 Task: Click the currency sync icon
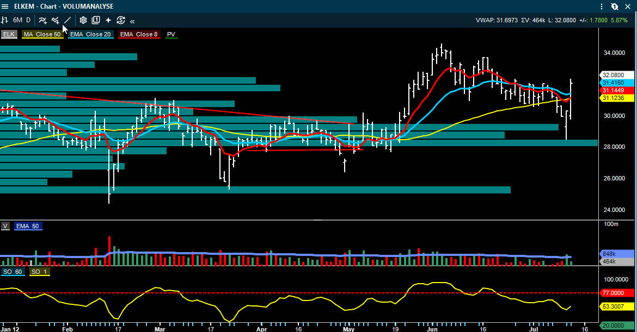pos(121,20)
